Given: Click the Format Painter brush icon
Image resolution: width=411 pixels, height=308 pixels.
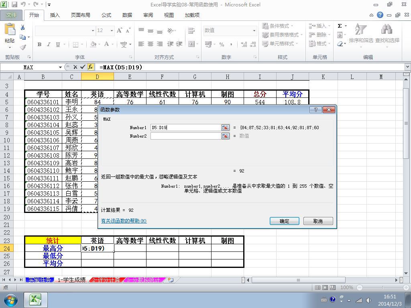Looking at the screenshot, I should [x=23, y=47].
